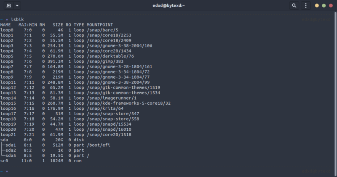The width and height of the screenshot is (337, 177).
Task: Click the new tab icon in header
Action: pyautogui.click(x=8, y=6)
